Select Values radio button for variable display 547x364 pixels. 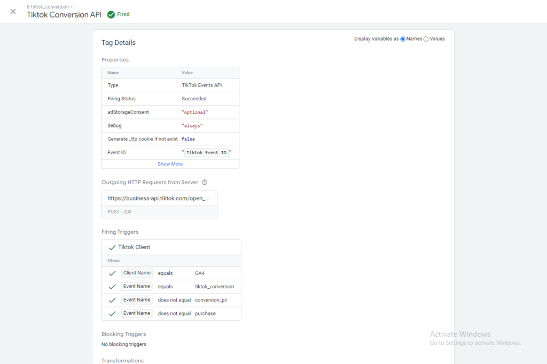[426, 39]
